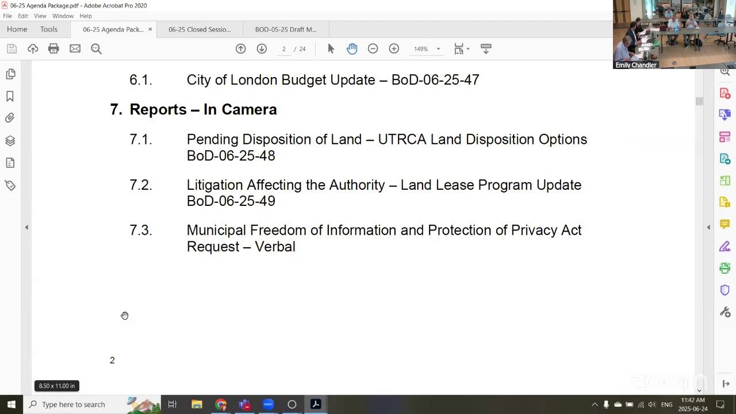This screenshot has width=736, height=414.
Task: Open Google Chrome from taskbar
Action: (x=221, y=404)
